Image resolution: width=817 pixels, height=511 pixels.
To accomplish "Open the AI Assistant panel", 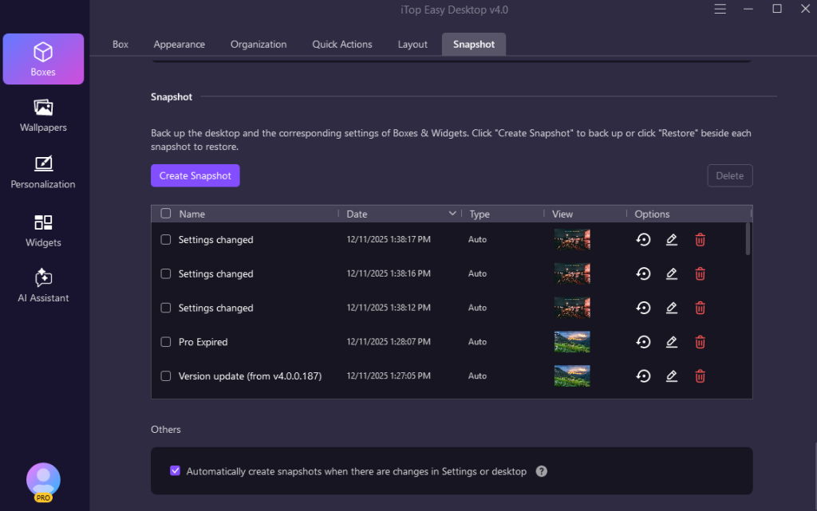I will tap(43, 286).
